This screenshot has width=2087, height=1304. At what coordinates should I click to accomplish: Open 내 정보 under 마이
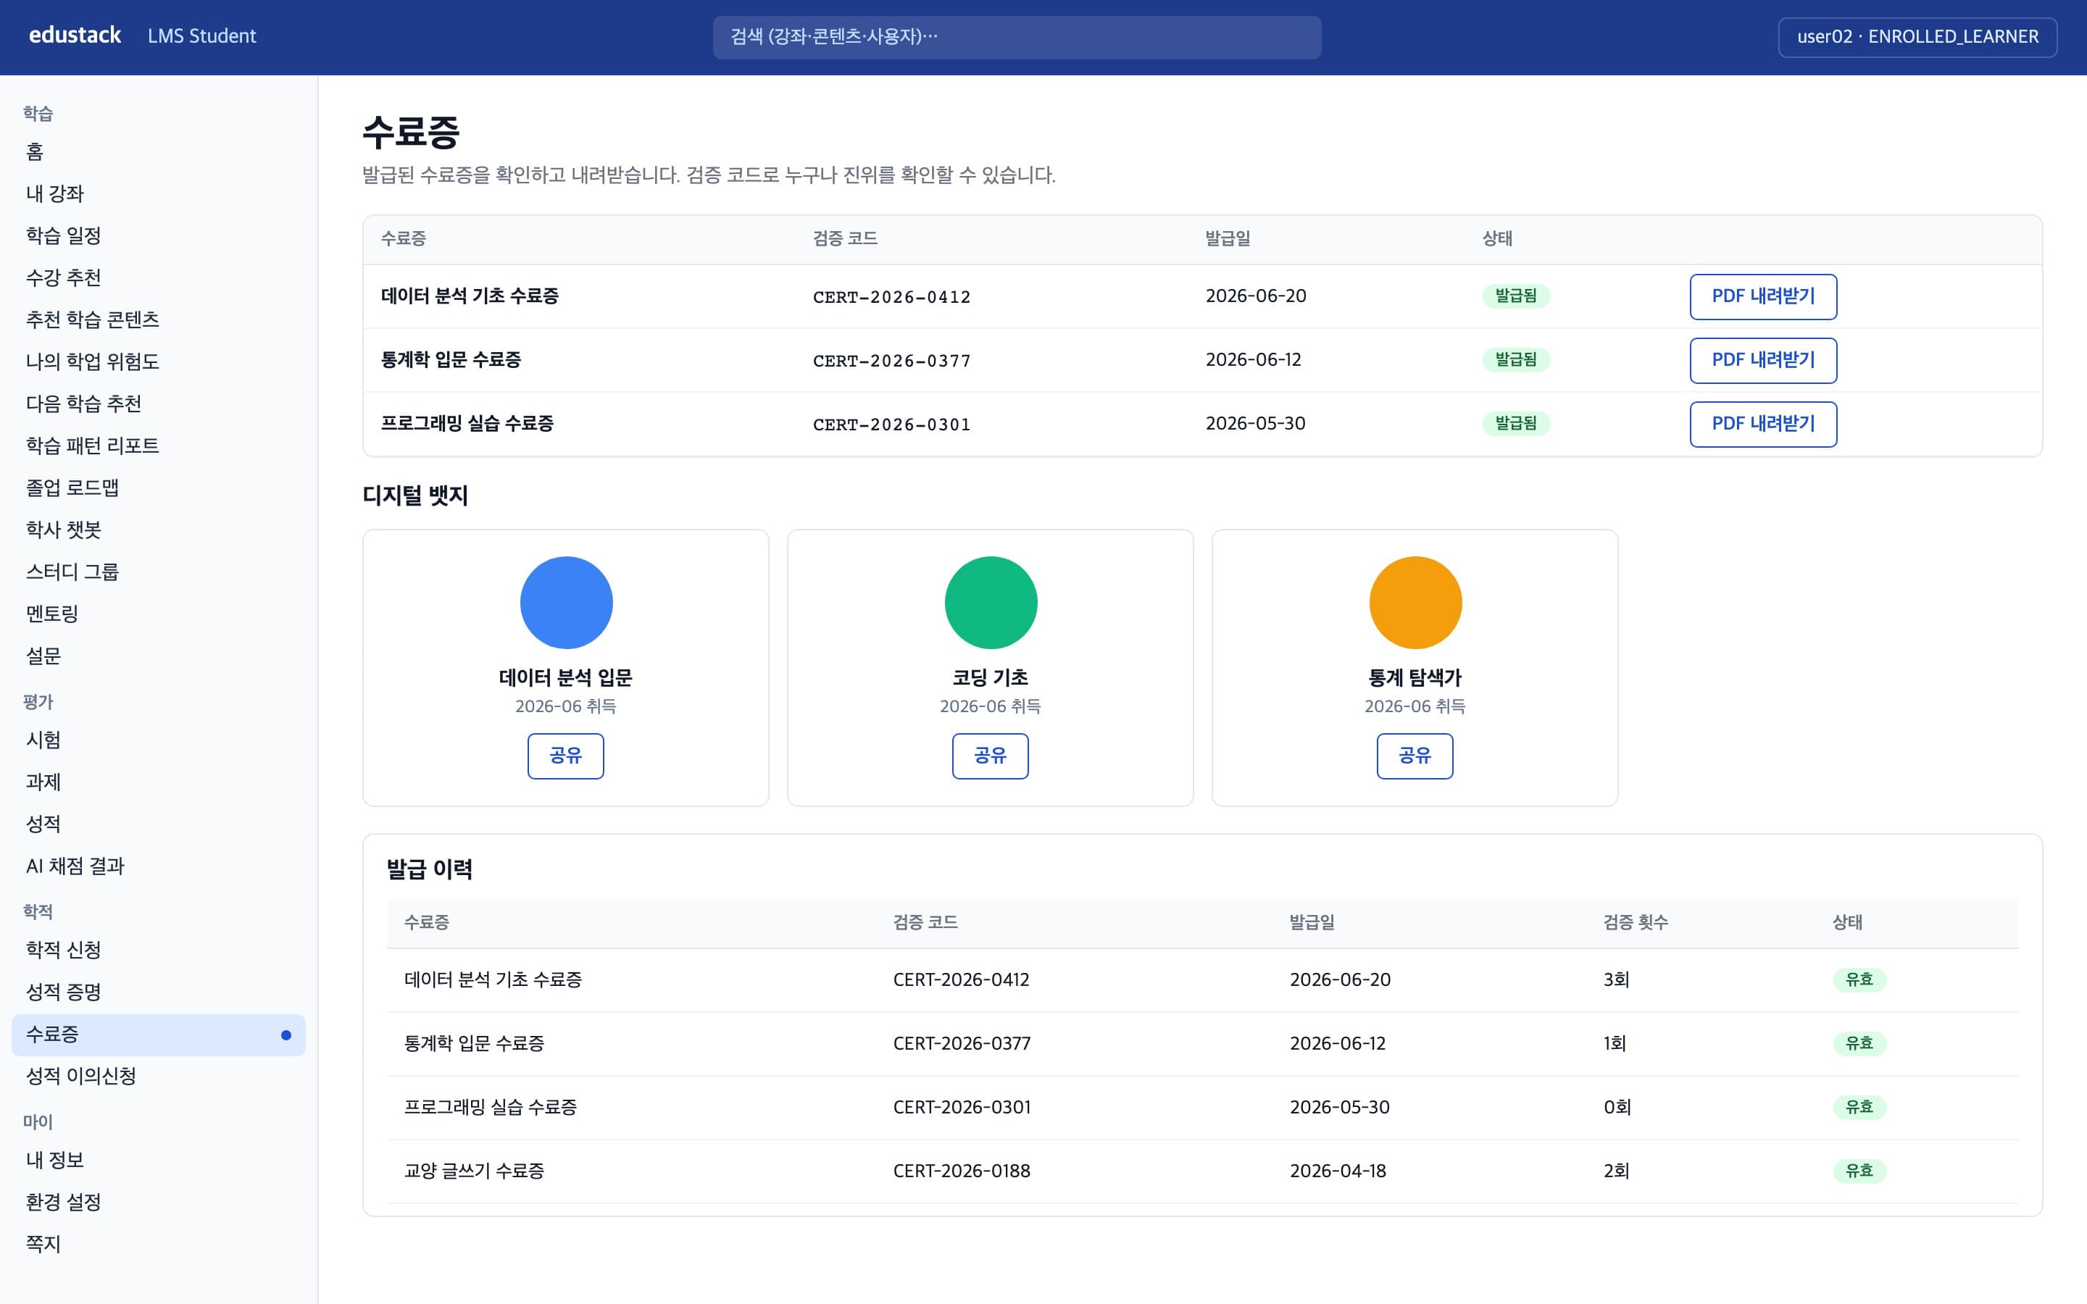(x=159, y=1160)
